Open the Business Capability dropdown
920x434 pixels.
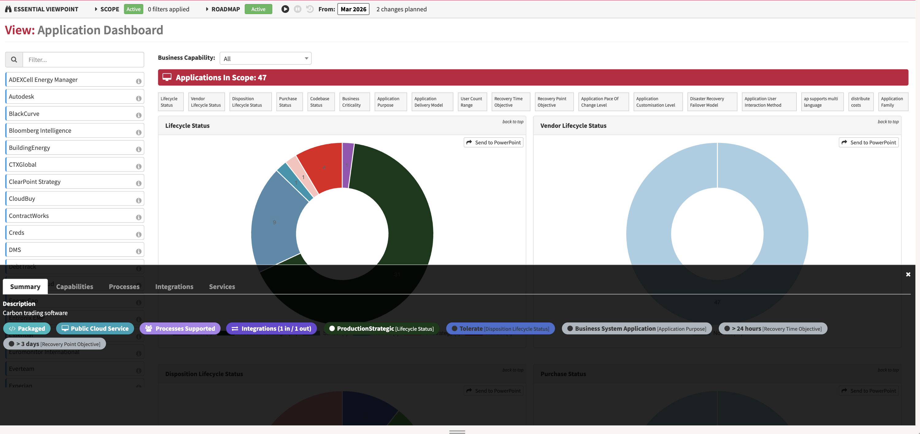pyautogui.click(x=265, y=59)
